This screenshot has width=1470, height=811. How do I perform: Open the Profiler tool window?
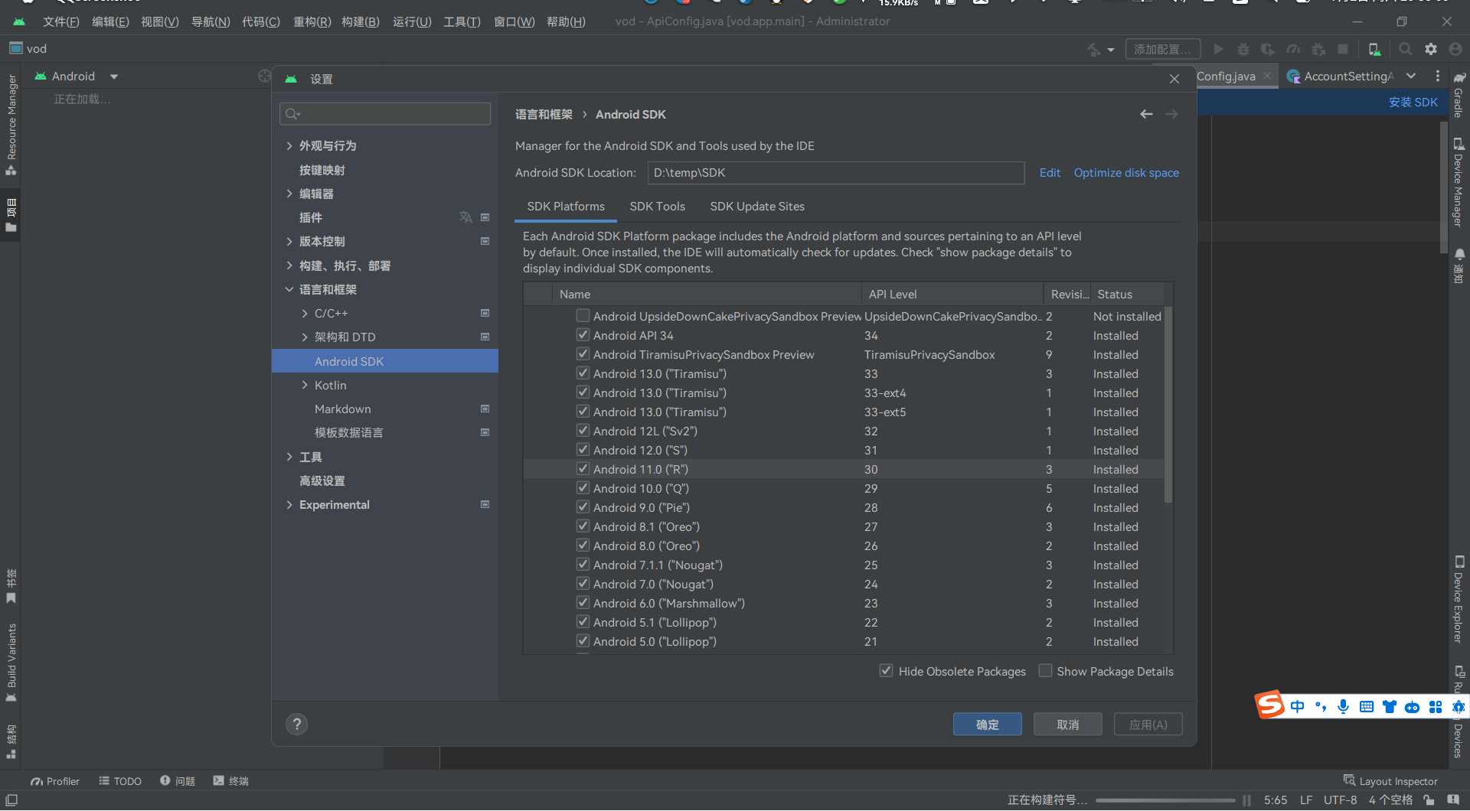55,781
